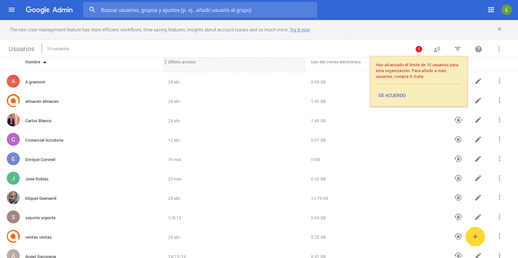Open the help question mark icon

(x=478, y=49)
